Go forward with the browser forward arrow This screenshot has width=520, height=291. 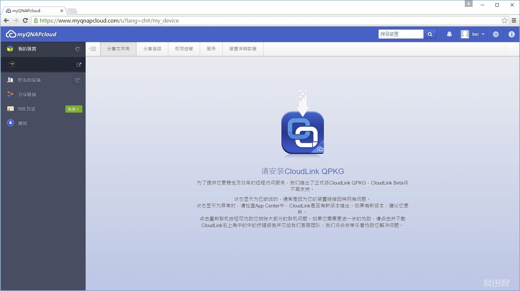(x=16, y=21)
